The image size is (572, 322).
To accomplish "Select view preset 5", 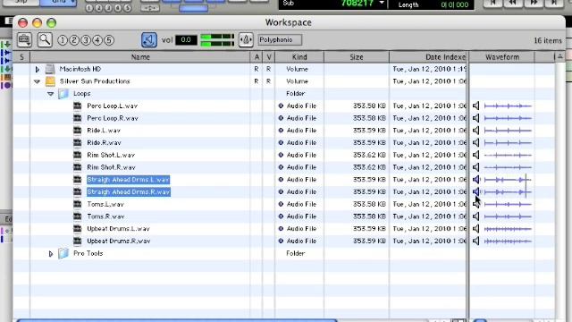I will tap(109, 40).
